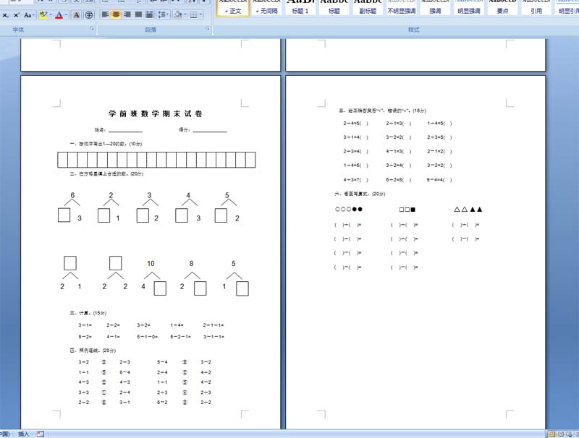Image resolution: width=579 pixels, height=438 pixels.
Task: Click the name blank line on the exam
Action: pos(125,131)
